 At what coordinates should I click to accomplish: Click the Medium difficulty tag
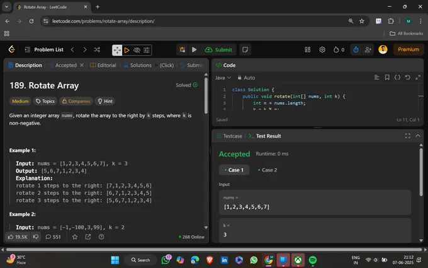click(x=20, y=101)
